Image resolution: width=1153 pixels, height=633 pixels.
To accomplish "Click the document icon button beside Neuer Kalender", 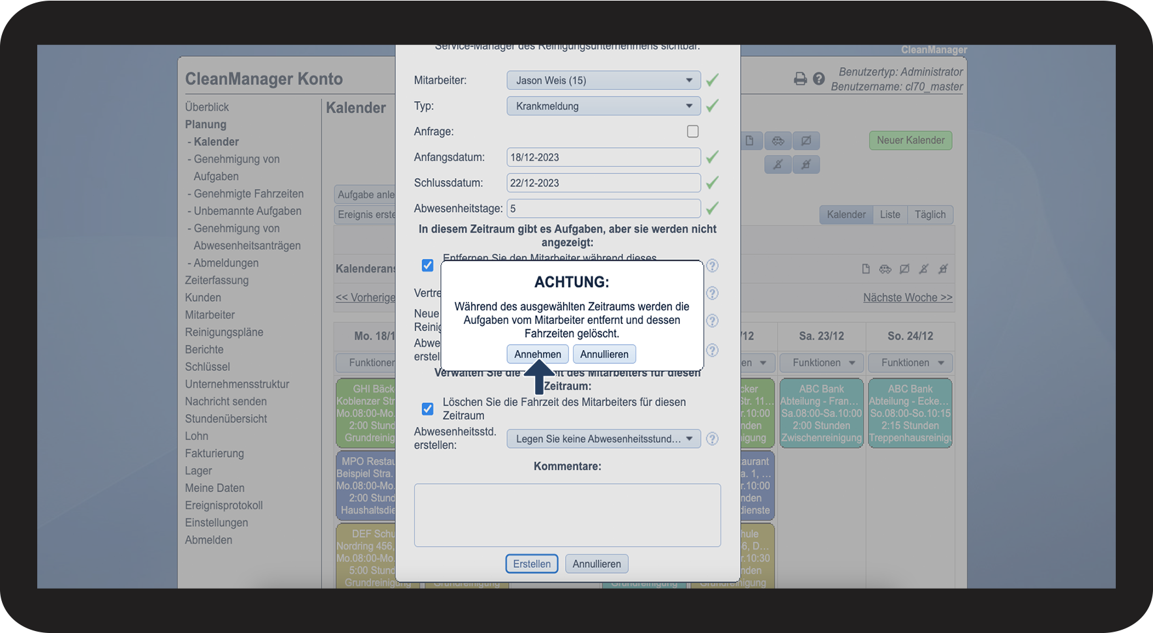I will [x=751, y=141].
